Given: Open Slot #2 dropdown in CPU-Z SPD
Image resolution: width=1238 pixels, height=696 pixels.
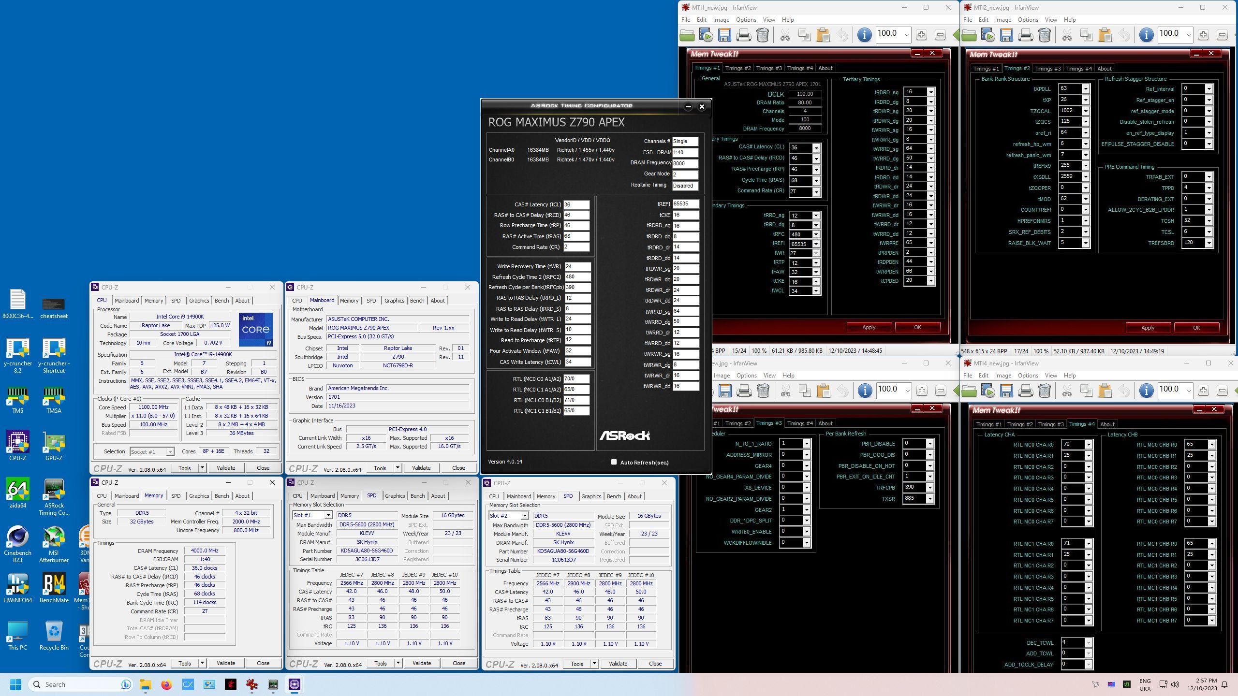Looking at the screenshot, I should tap(524, 516).
